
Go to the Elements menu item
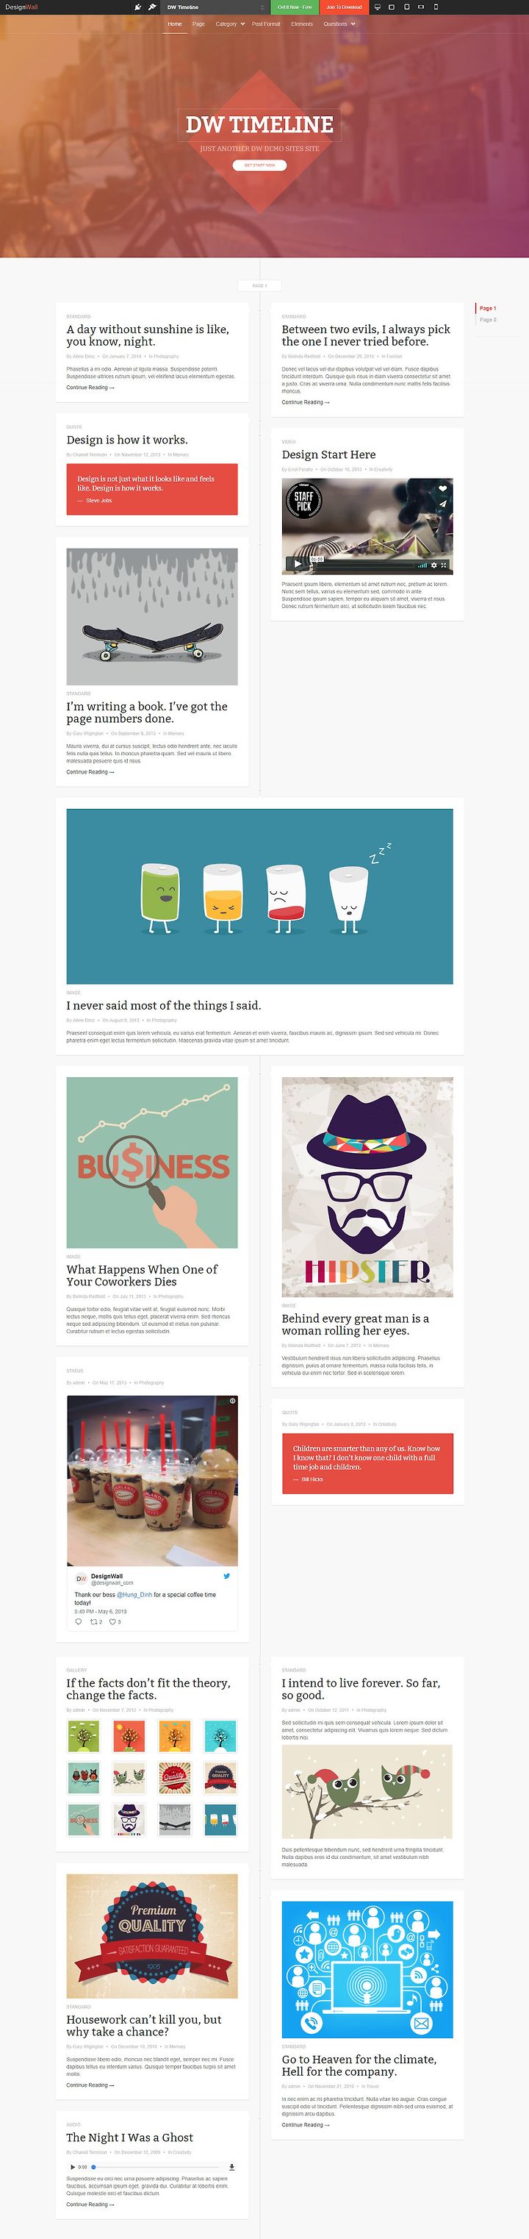click(x=301, y=24)
